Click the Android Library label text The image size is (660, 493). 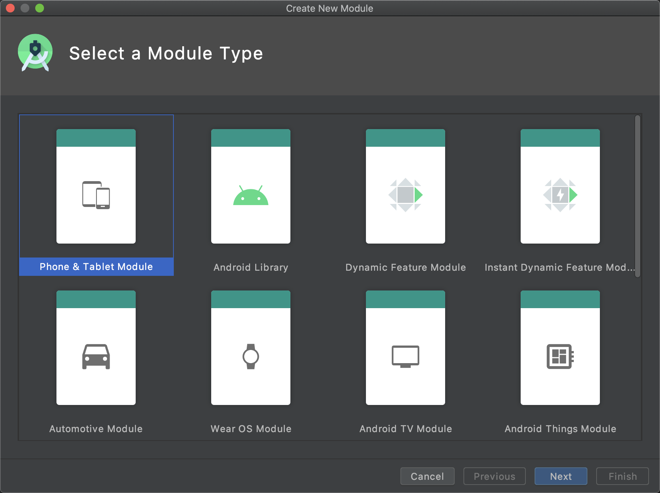[x=251, y=267]
